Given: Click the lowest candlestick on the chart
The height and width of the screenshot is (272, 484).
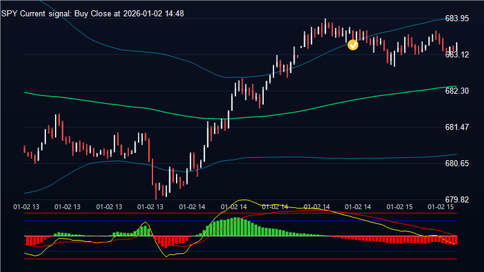Looking at the screenshot, I should pyautogui.click(x=156, y=190).
